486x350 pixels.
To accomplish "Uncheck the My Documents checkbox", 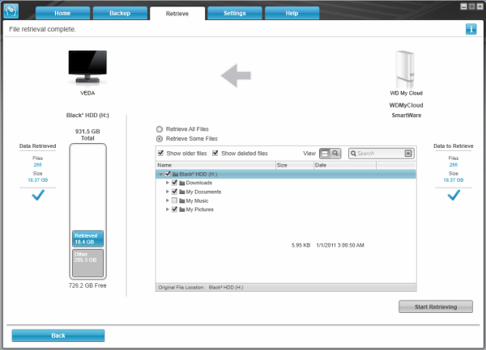I will (x=174, y=192).
